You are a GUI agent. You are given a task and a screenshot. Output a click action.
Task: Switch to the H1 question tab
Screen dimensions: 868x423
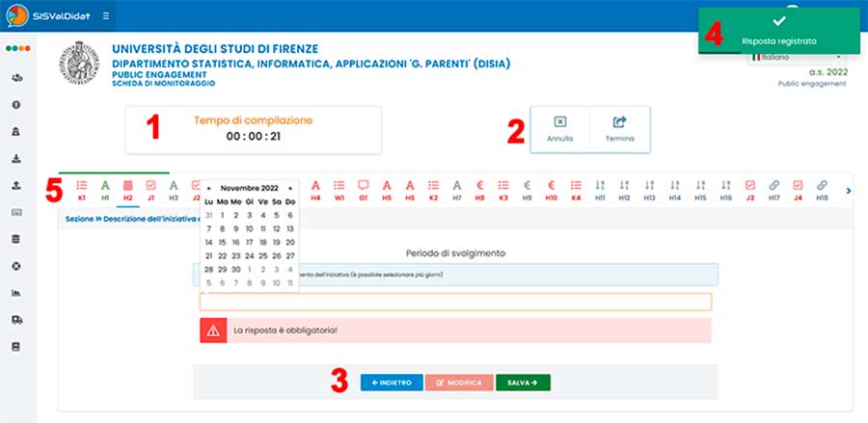coord(105,189)
